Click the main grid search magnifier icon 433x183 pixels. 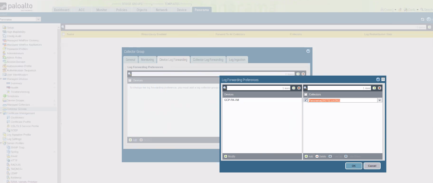coord(63,27)
